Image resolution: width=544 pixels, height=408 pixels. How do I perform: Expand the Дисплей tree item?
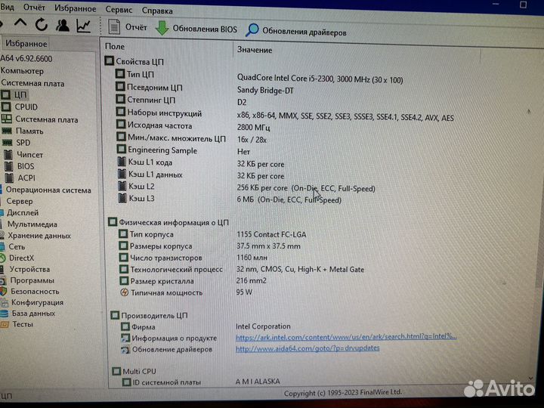23,212
